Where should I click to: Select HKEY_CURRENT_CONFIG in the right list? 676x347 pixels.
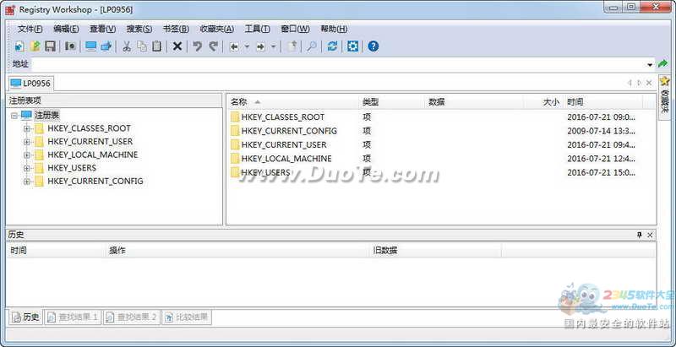(x=289, y=131)
